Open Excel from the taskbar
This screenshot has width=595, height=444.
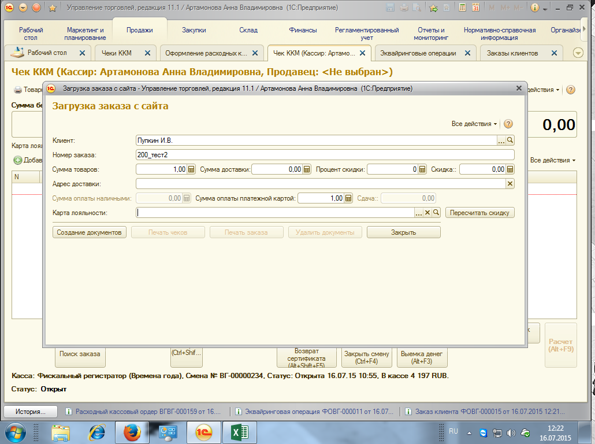[x=239, y=432]
